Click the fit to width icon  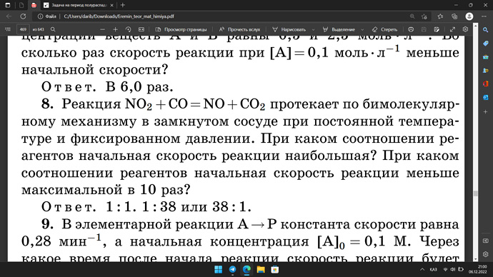tap(141, 29)
